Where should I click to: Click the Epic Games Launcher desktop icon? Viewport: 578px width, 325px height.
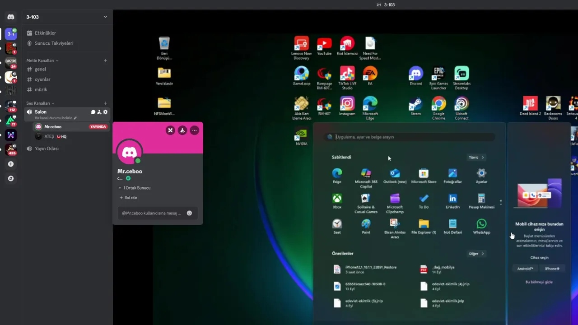click(x=438, y=78)
